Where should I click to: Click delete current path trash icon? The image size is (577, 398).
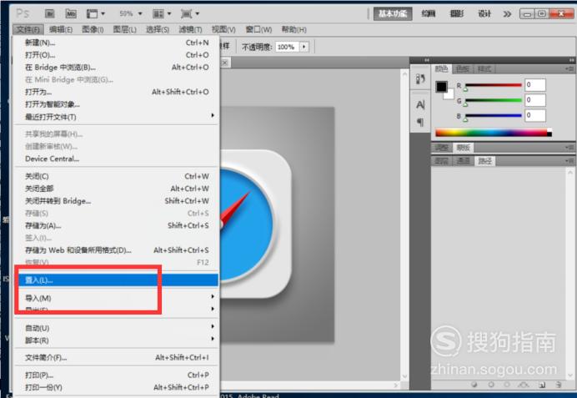click(558, 385)
